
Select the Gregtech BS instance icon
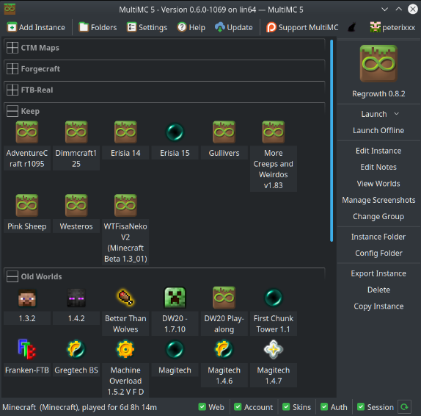[76, 349]
